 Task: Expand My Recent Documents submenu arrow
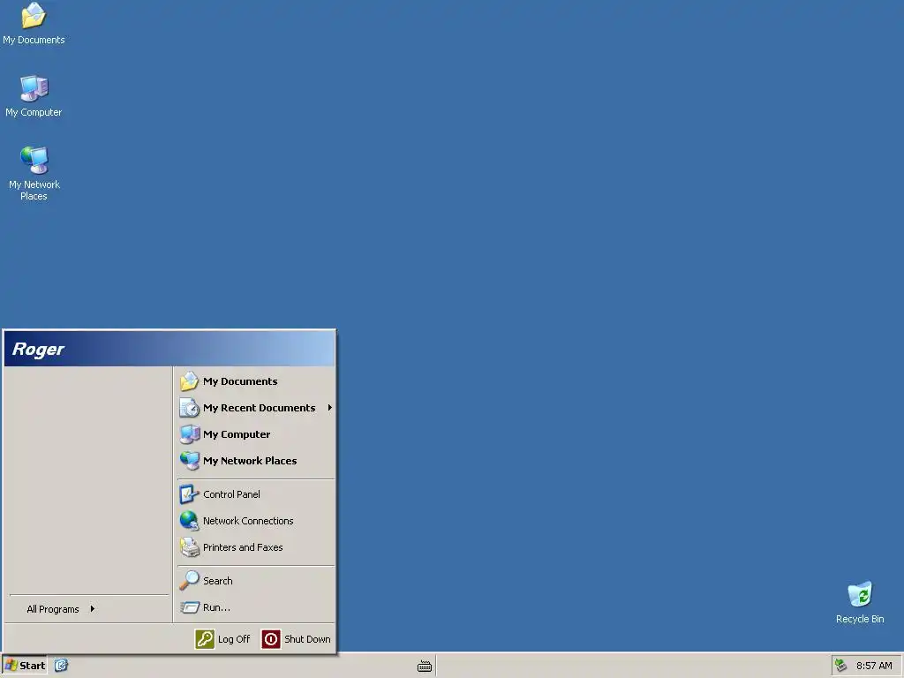click(330, 408)
